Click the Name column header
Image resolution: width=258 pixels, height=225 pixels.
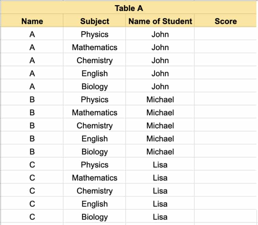point(32,21)
